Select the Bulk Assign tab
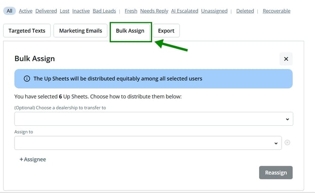 tap(130, 31)
